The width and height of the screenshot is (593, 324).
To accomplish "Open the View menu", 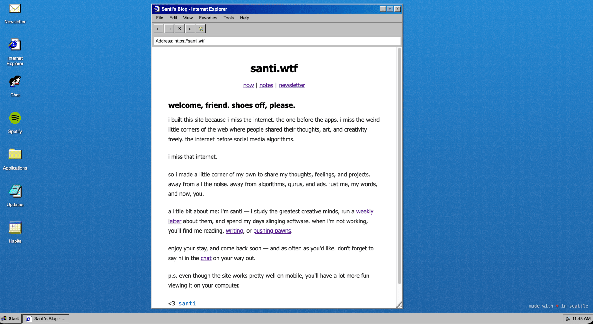I will coord(188,18).
